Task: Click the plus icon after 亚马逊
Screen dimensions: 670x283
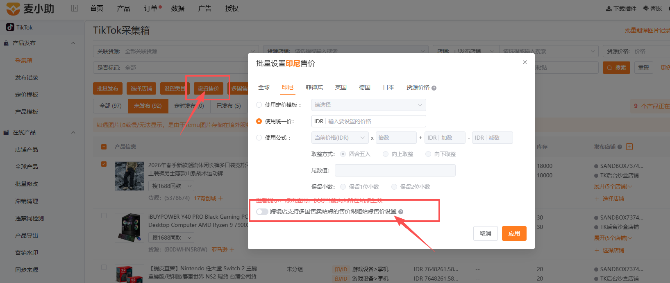Action: click(232, 250)
